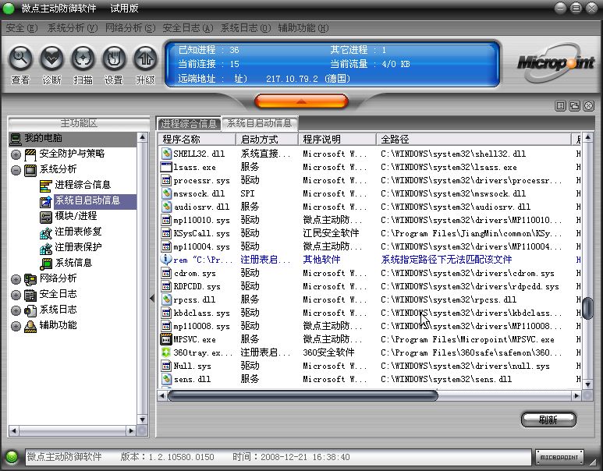Click the 注册表保护 tree item icon
Screen dimensions: 603x471
45,248
